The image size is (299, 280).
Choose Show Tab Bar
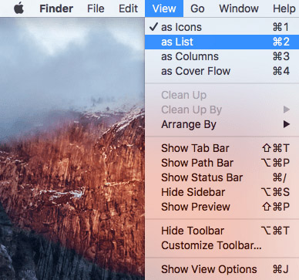coord(222,148)
